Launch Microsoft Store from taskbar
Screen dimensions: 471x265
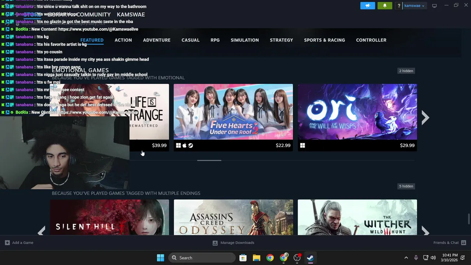point(243,258)
